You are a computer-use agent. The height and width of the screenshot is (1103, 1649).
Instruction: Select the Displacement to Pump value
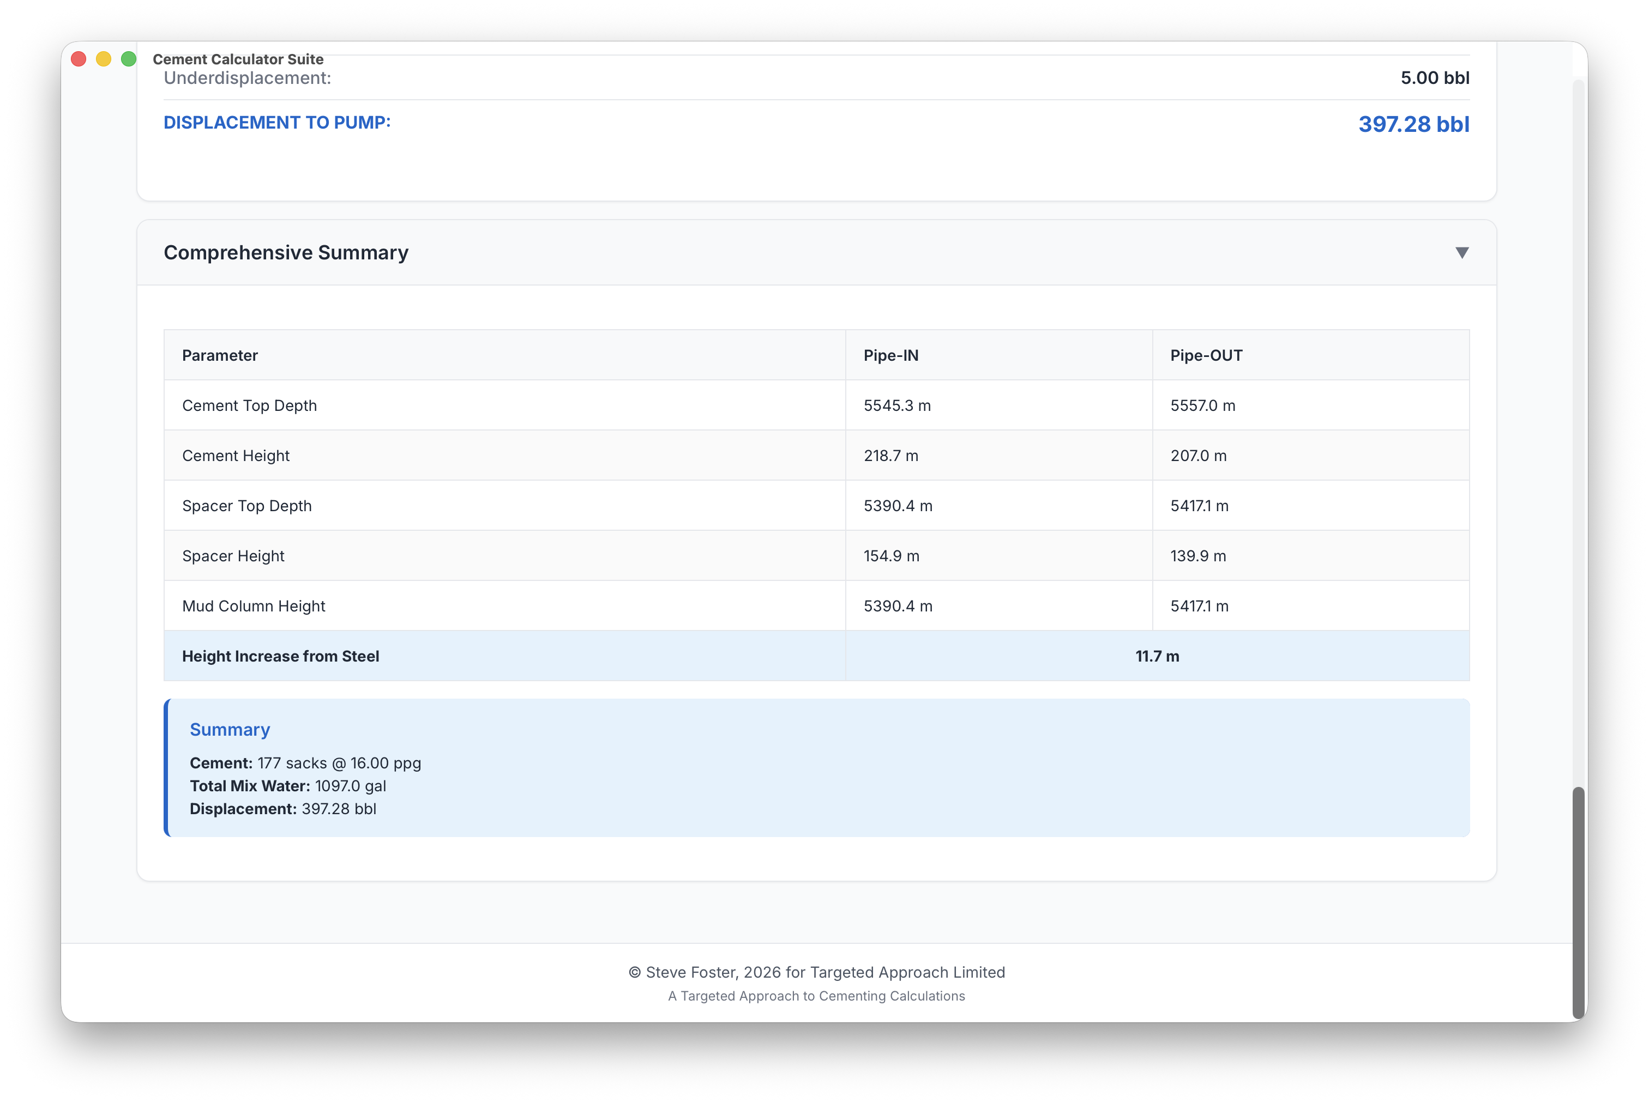tap(1414, 124)
